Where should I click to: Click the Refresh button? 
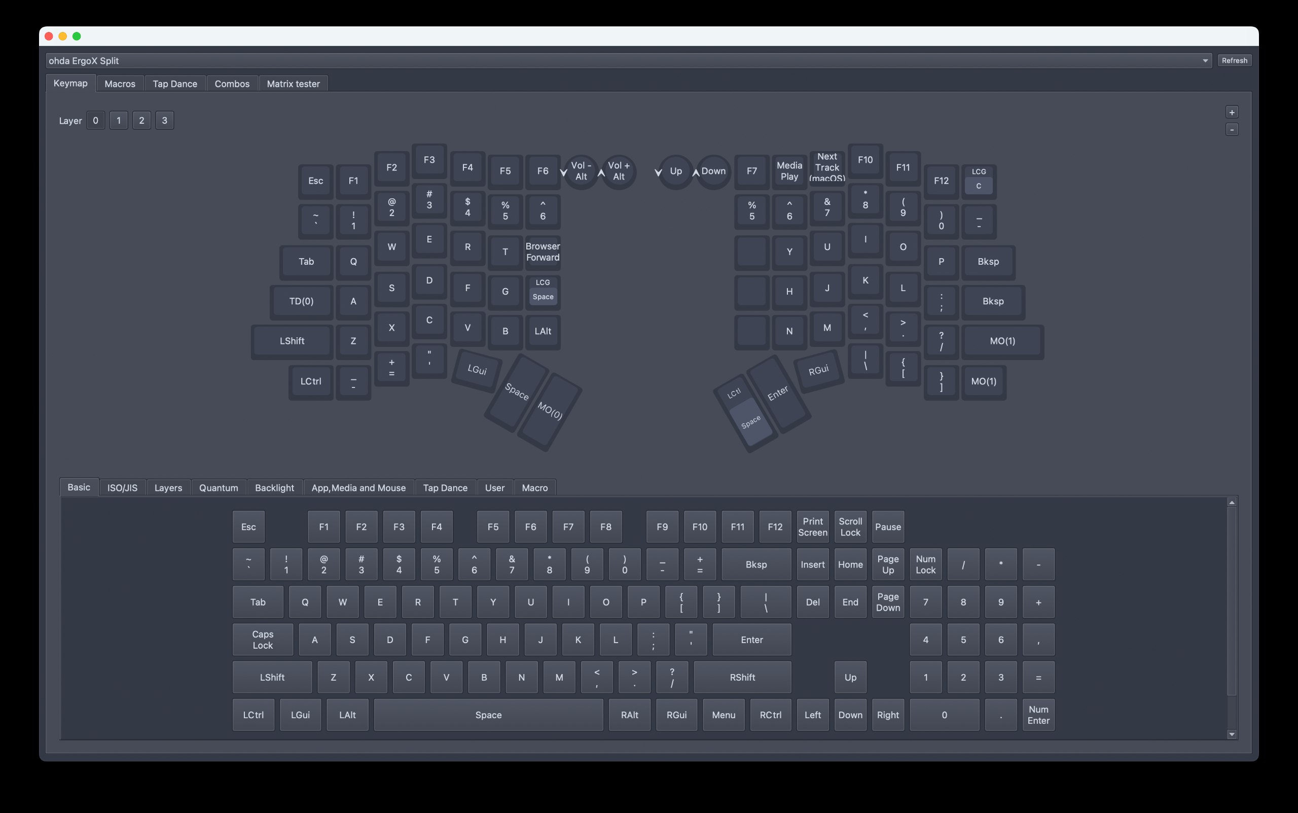pos(1234,60)
